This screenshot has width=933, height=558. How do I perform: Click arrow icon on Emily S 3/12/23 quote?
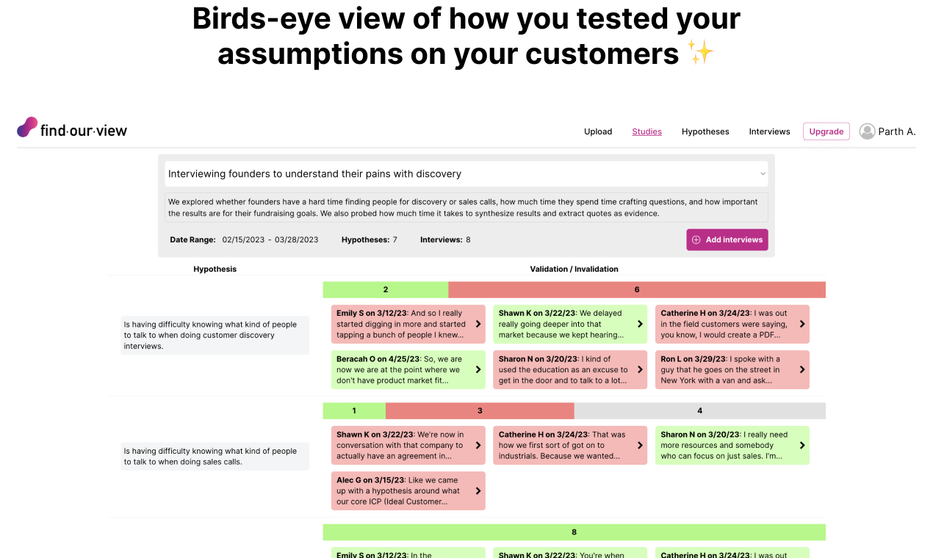click(x=478, y=324)
